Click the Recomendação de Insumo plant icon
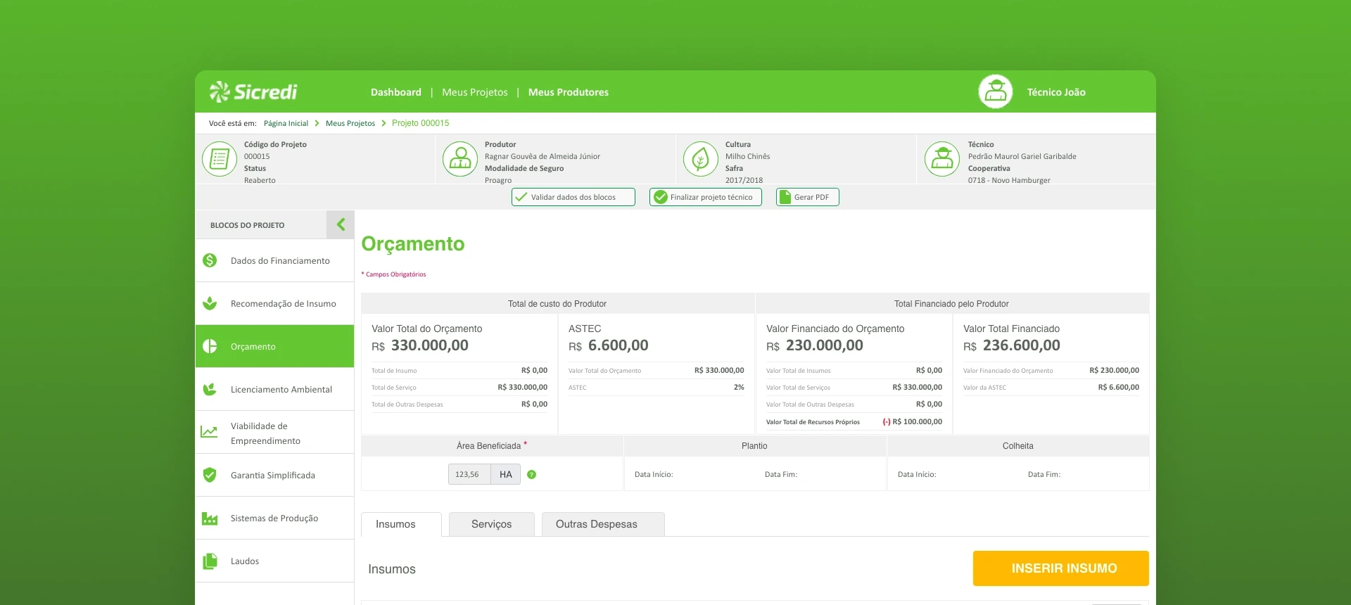The height and width of the screenshot is (605, 1351). (210, 303)
